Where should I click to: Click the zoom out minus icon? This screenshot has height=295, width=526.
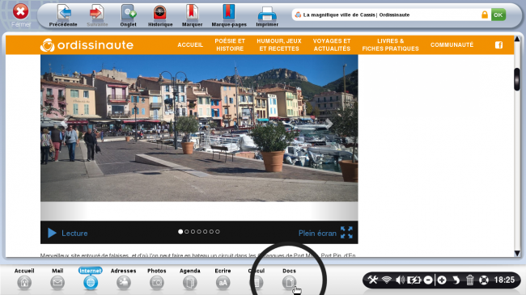click(428, 280)
